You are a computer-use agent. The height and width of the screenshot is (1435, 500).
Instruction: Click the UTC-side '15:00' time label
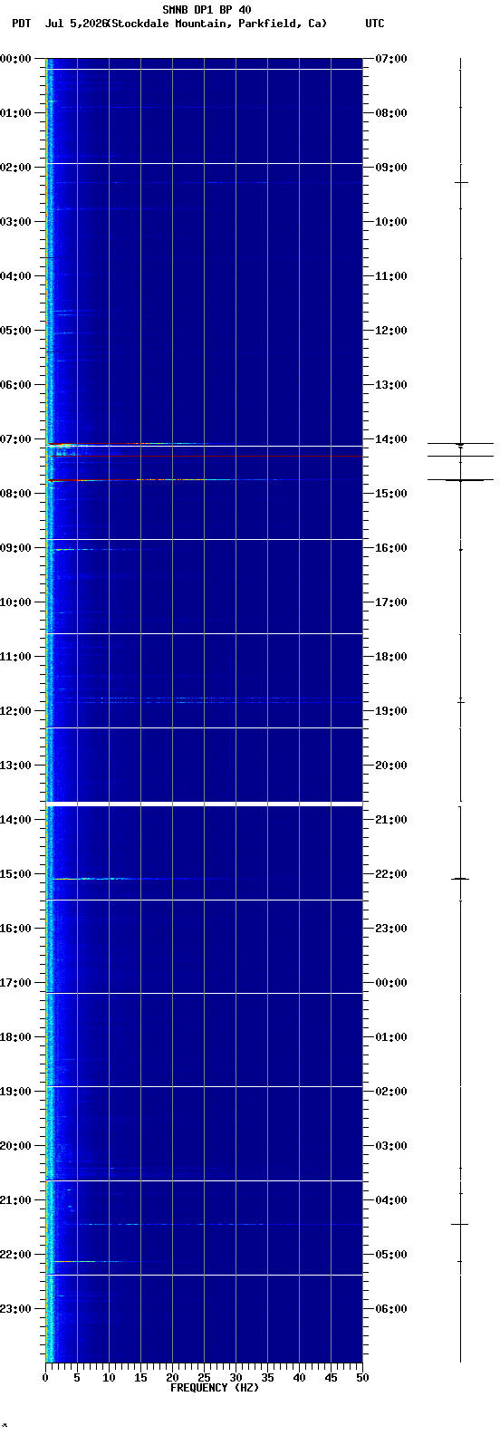[x=391, y=494]
